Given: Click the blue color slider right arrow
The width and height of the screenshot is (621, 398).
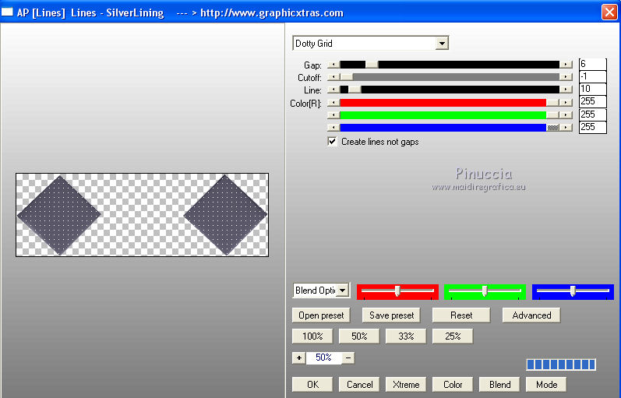Looking at the screenshot, I should click(x=566, y=128).
